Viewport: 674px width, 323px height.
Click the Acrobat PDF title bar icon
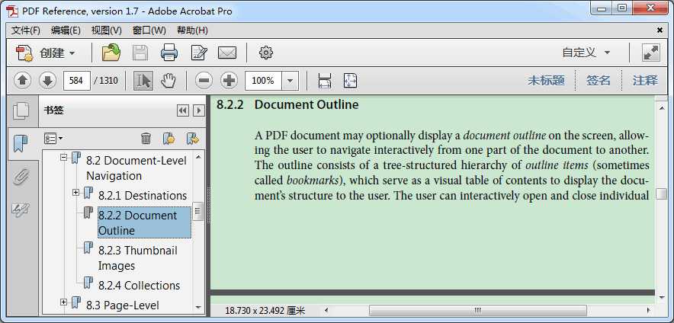coord(12,11)
